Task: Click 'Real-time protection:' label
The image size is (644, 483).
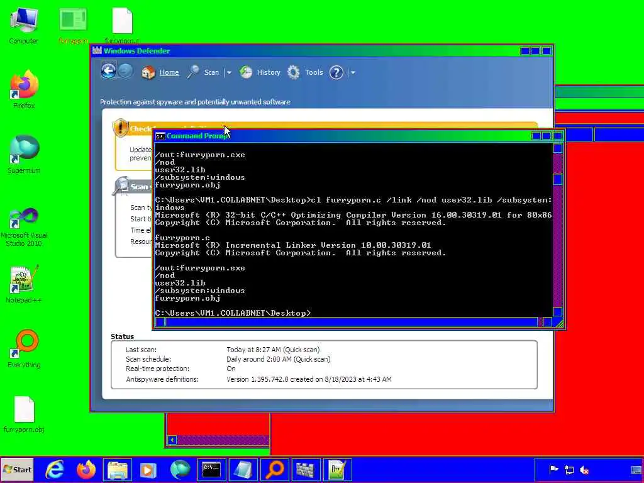Action: [157, 369]
